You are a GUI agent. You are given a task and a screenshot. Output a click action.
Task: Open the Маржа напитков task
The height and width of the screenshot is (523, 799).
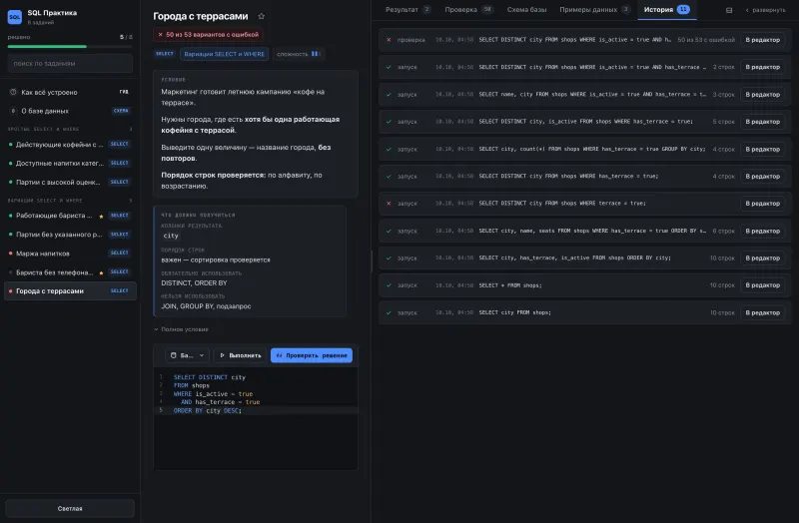click(70, 254)
